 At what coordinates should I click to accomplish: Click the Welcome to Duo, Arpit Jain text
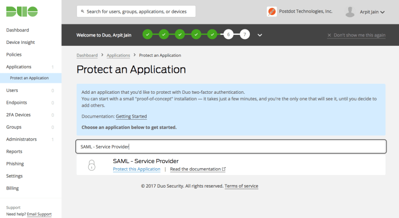coord(104,35)
